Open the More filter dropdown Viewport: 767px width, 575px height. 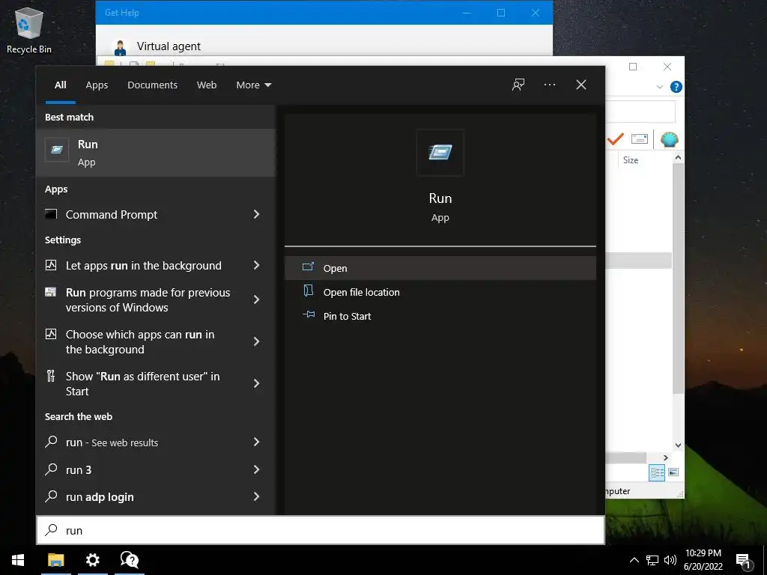(253, 85)
